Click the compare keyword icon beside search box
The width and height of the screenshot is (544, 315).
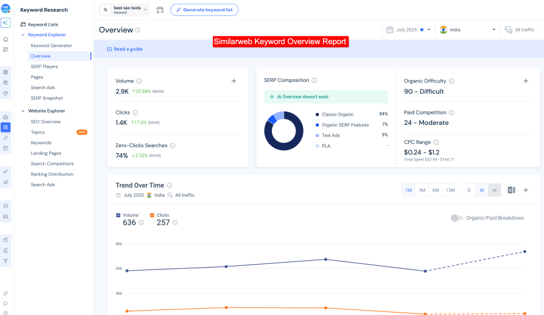point(159,10)
